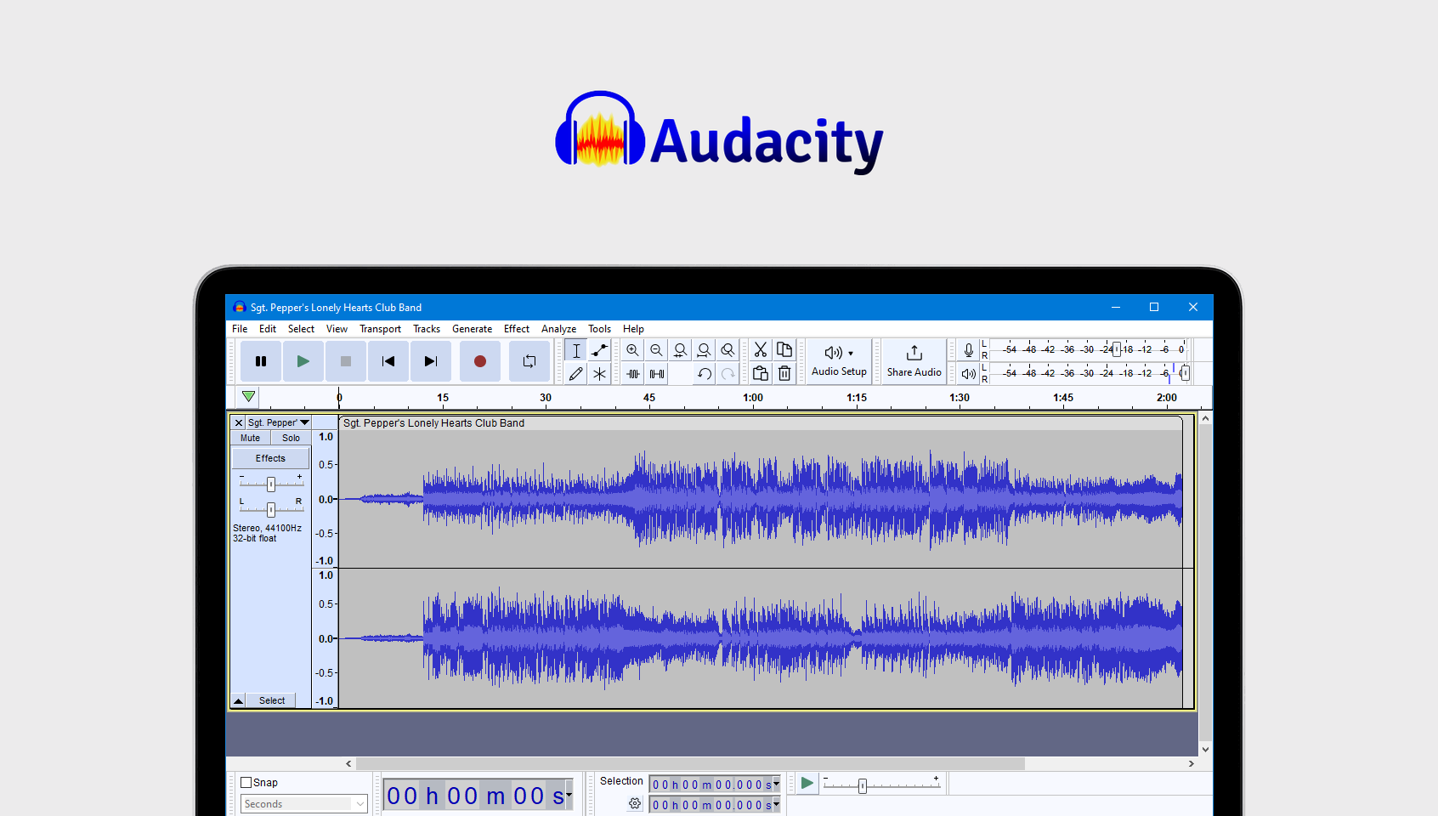Open the Select menu
The height and width of the screenshot is (816, 1438).
click(x=301, y=329)
